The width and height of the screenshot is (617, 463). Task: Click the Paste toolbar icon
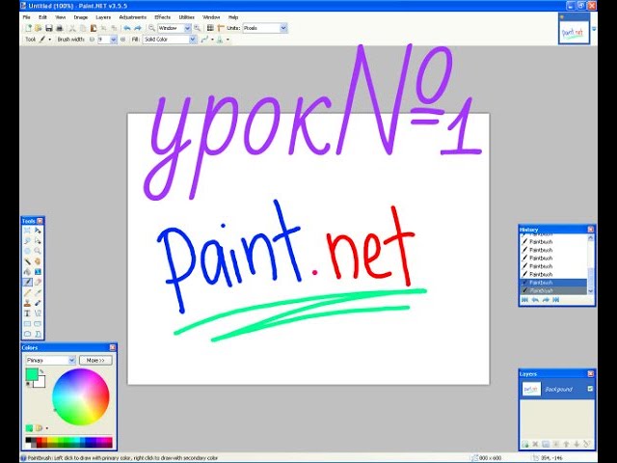pyautogui.click(x=94, y=28)
